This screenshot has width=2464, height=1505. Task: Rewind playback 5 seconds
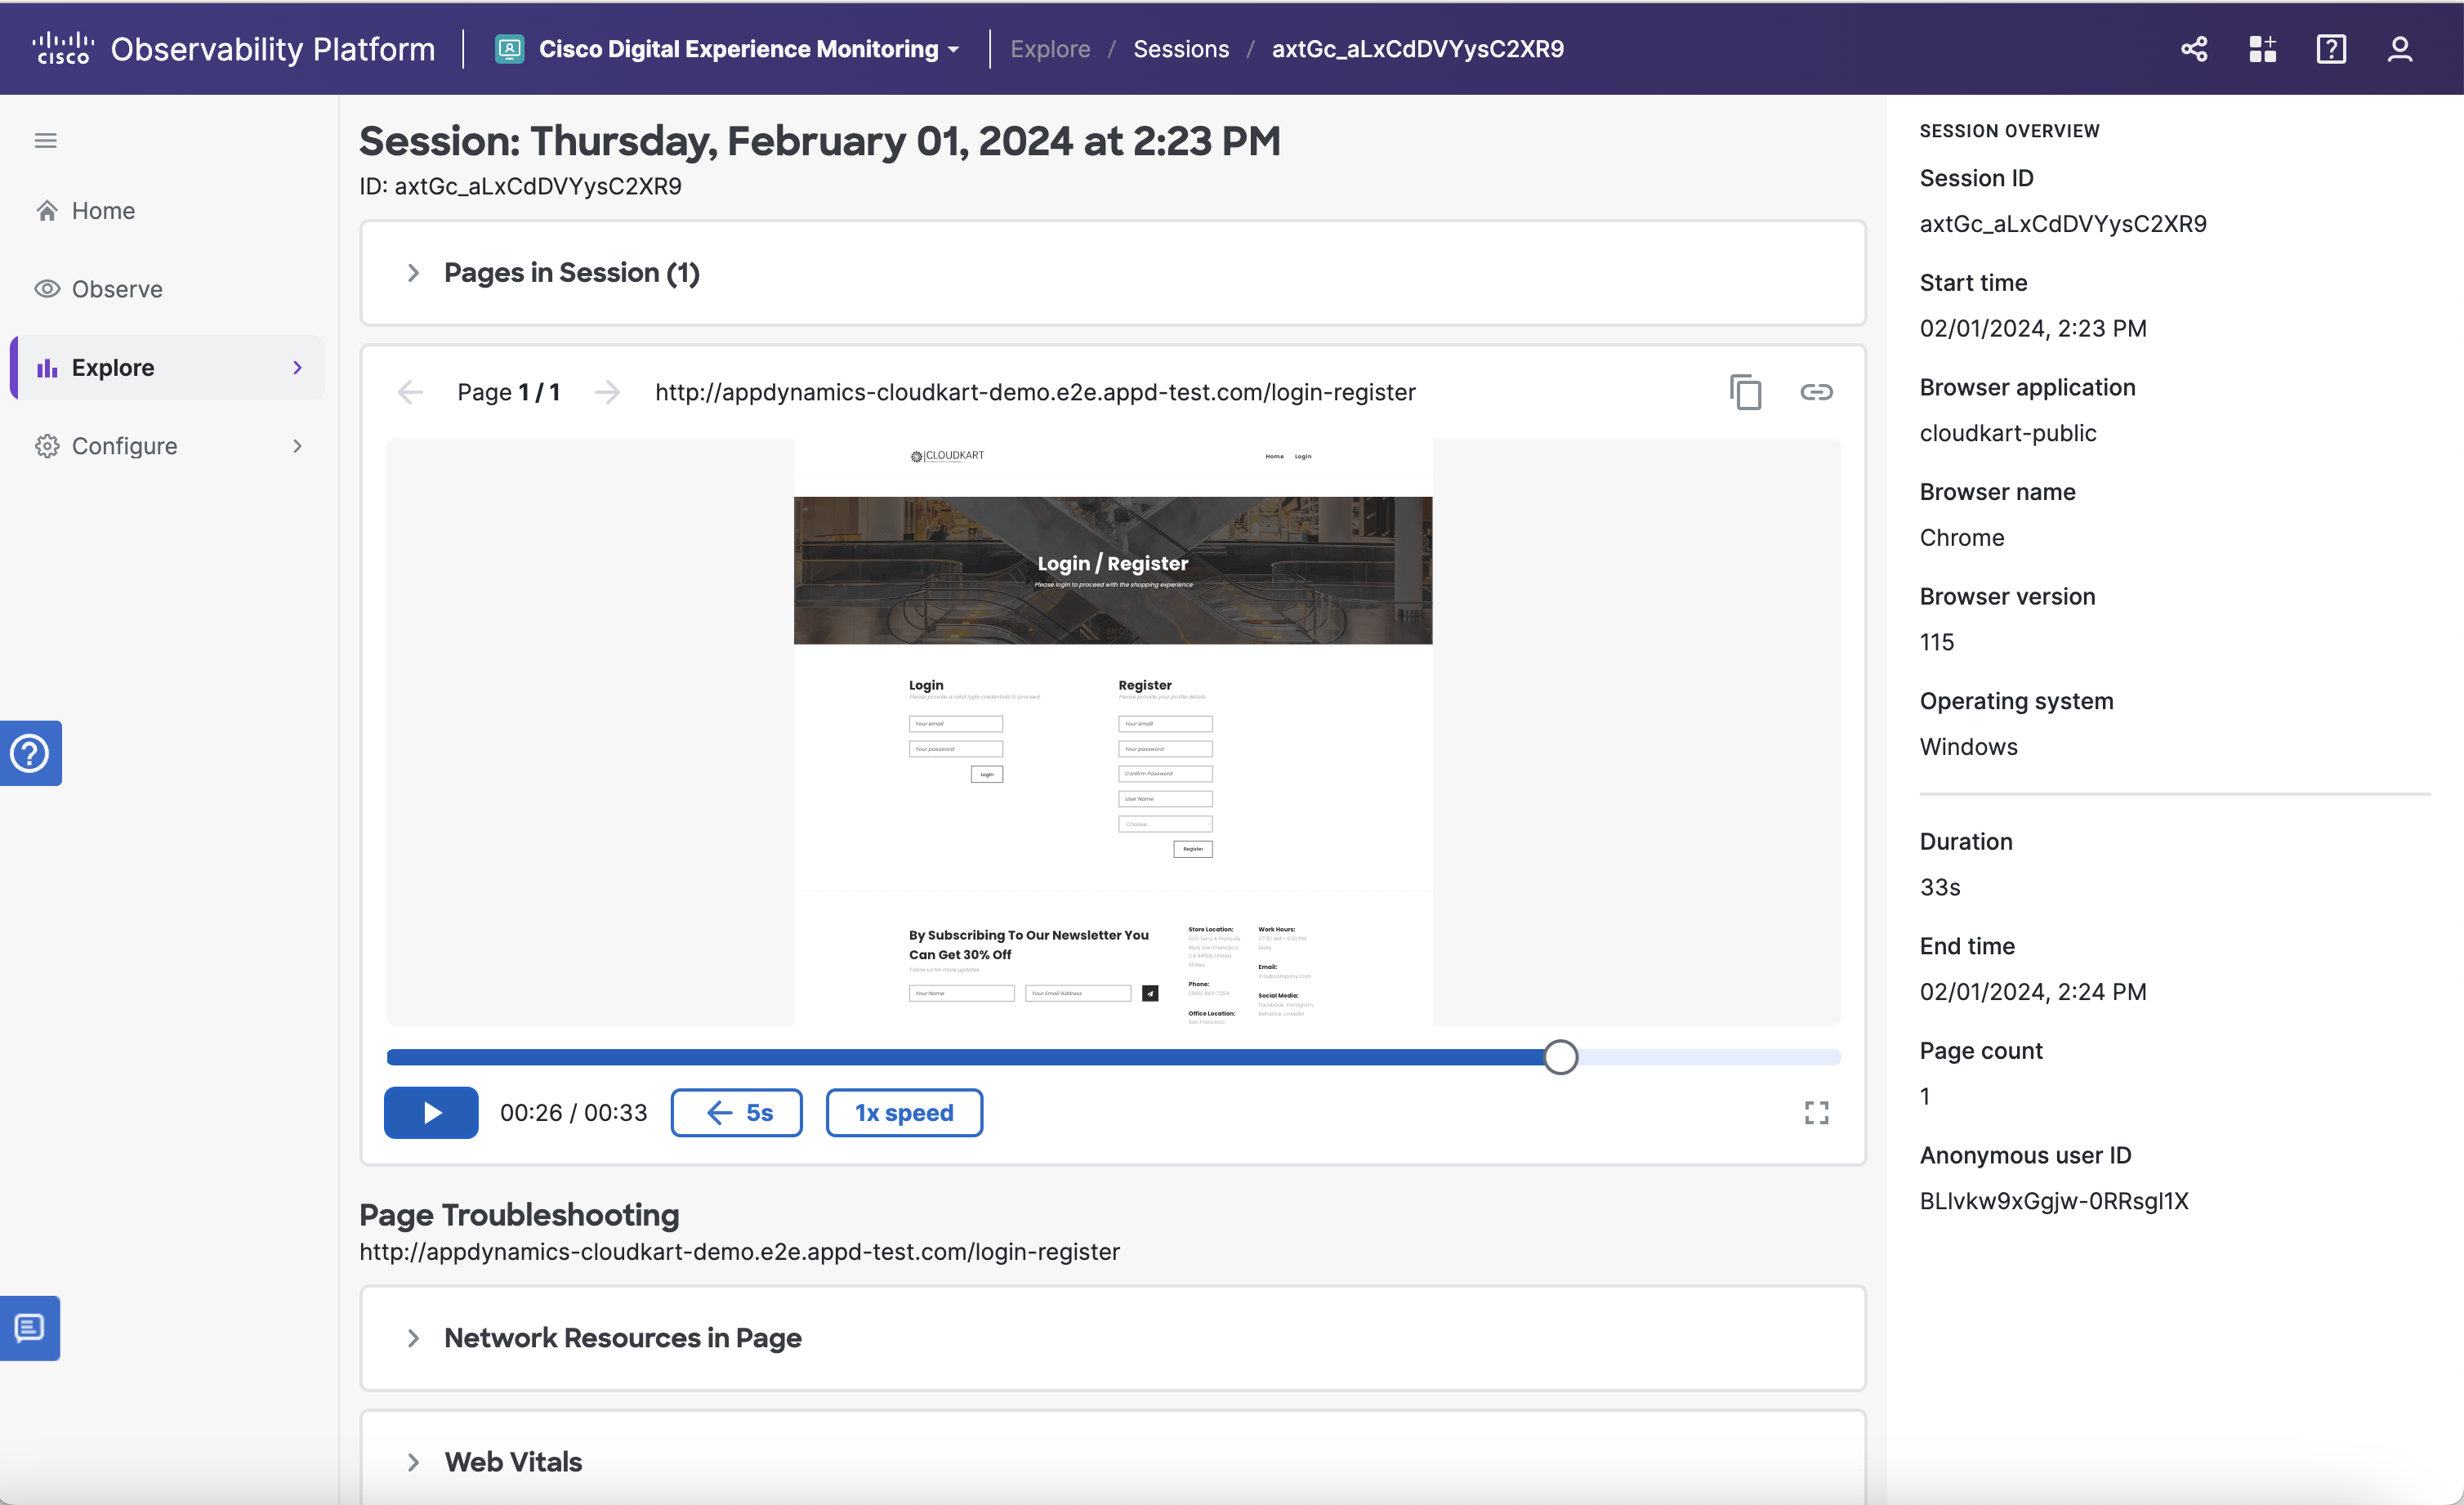pos(736,1112)
